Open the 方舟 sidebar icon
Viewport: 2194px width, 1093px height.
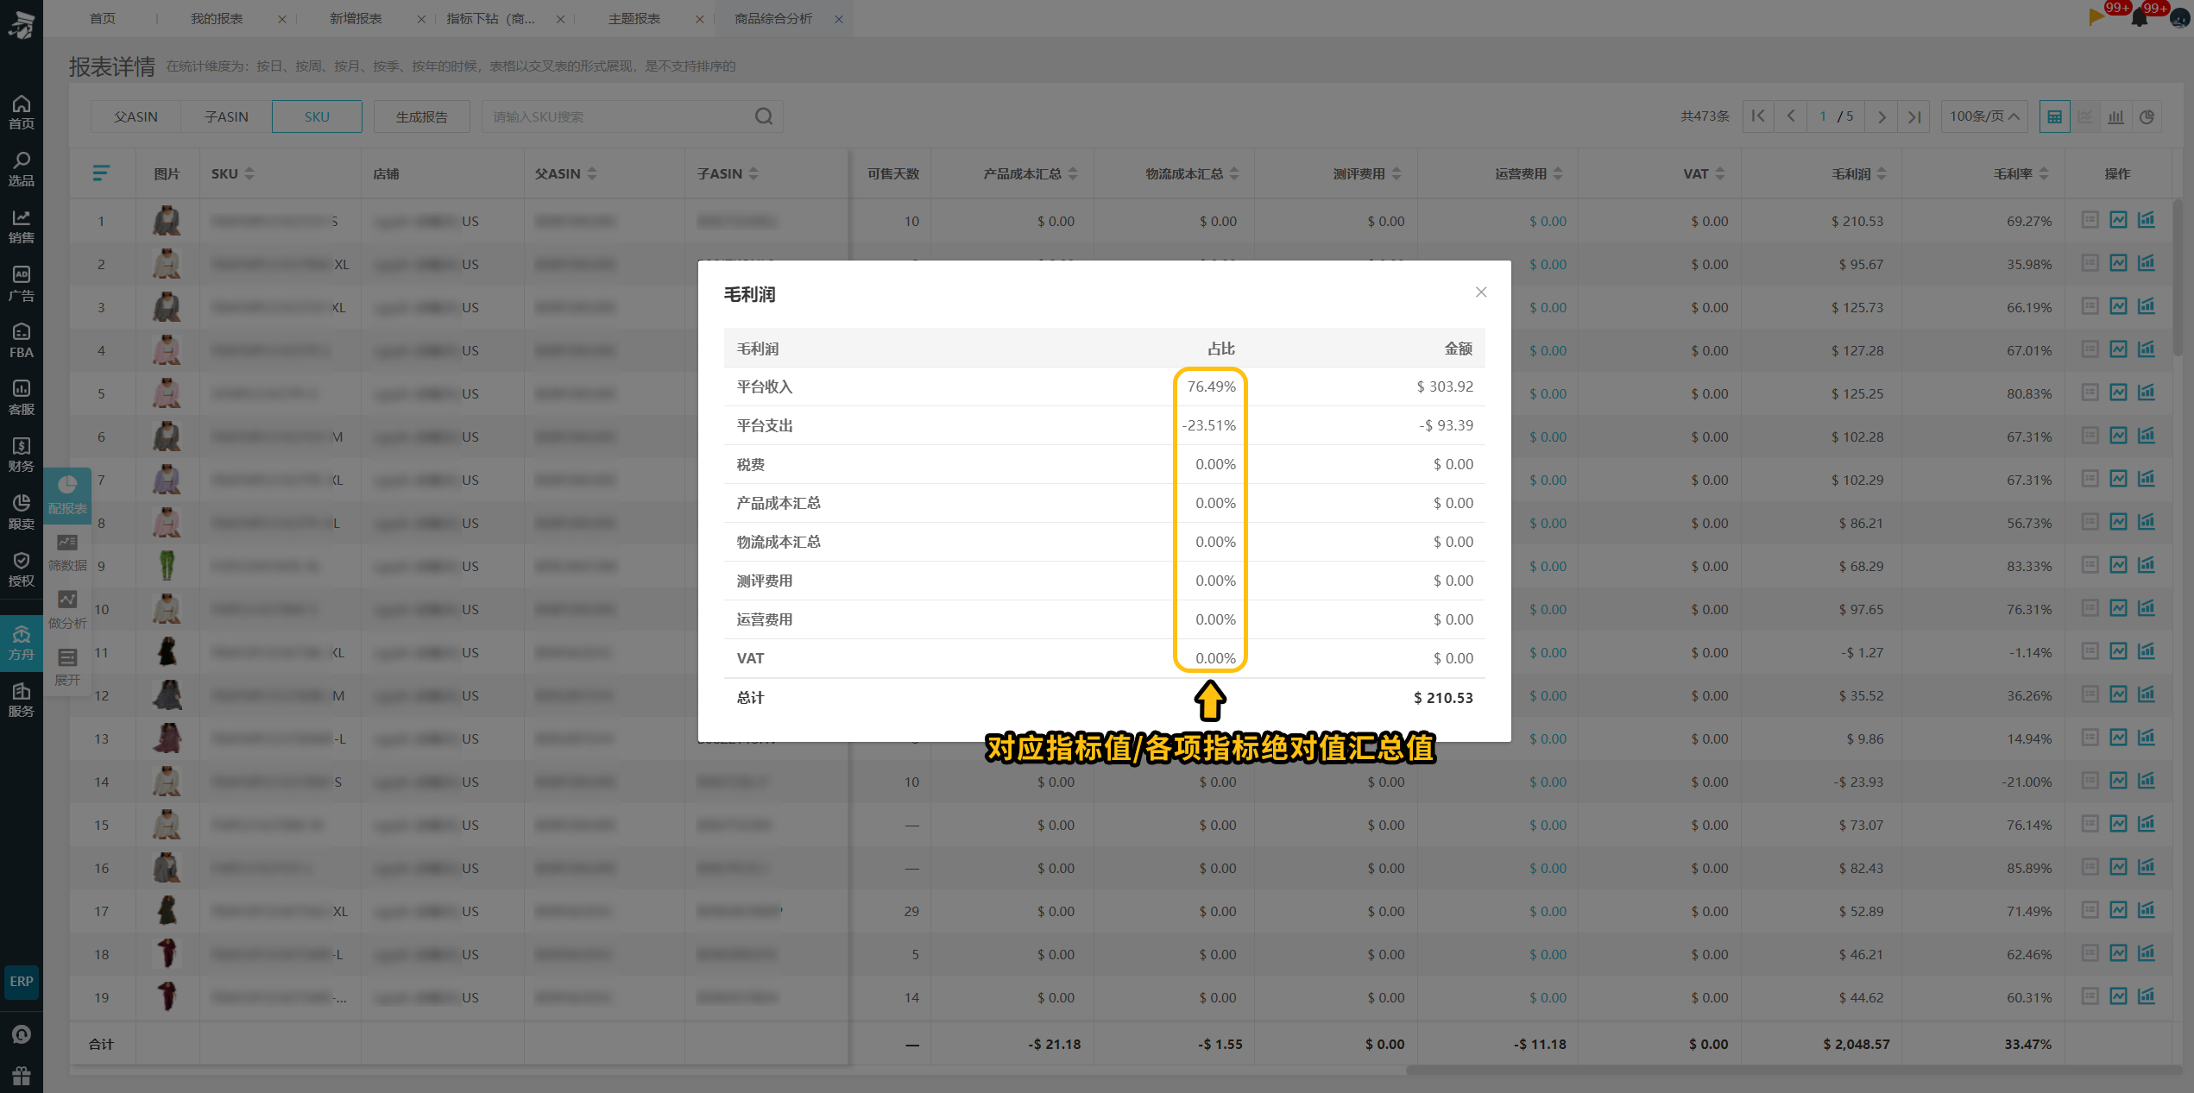coord(22,644)
